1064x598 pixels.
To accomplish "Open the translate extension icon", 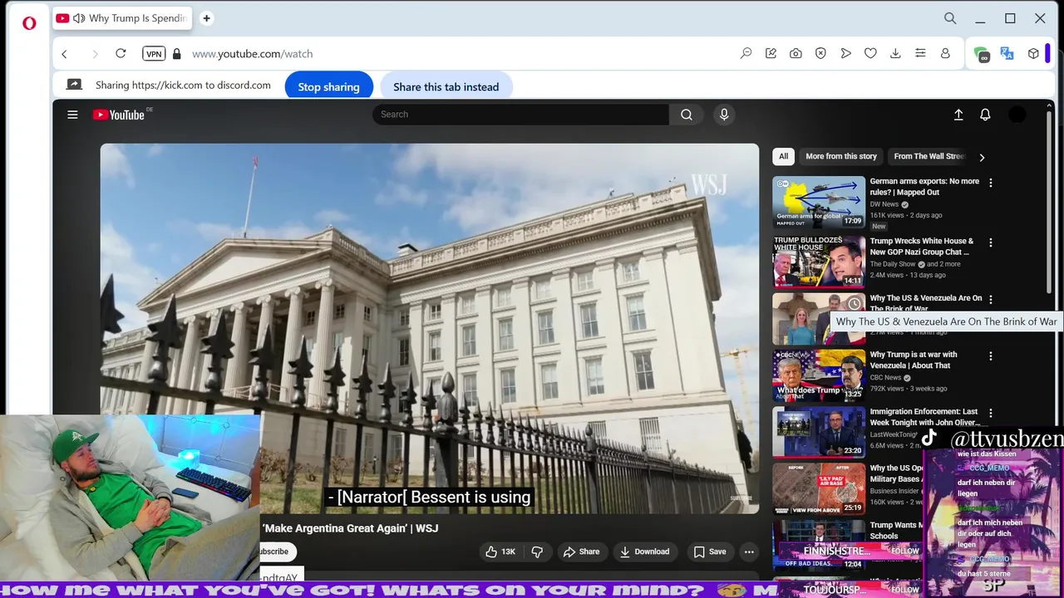I will (x=1007, y=53).
